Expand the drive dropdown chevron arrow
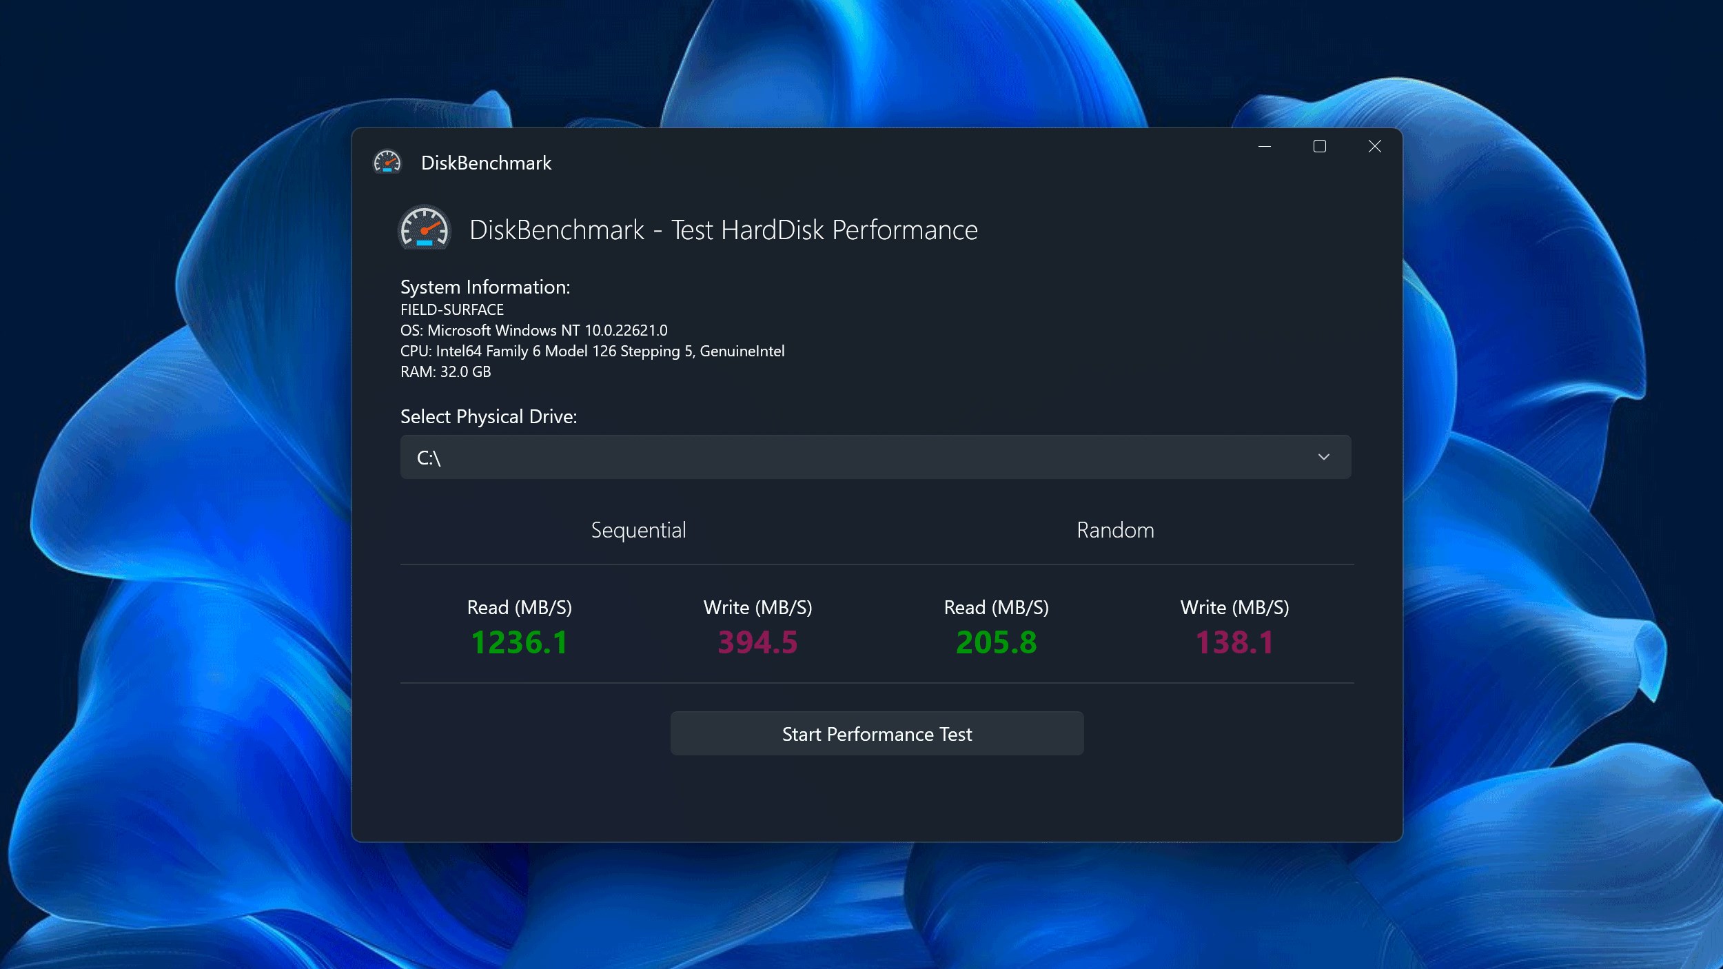The width and height of the screenshot is (1723, 969). [1323, 457]
